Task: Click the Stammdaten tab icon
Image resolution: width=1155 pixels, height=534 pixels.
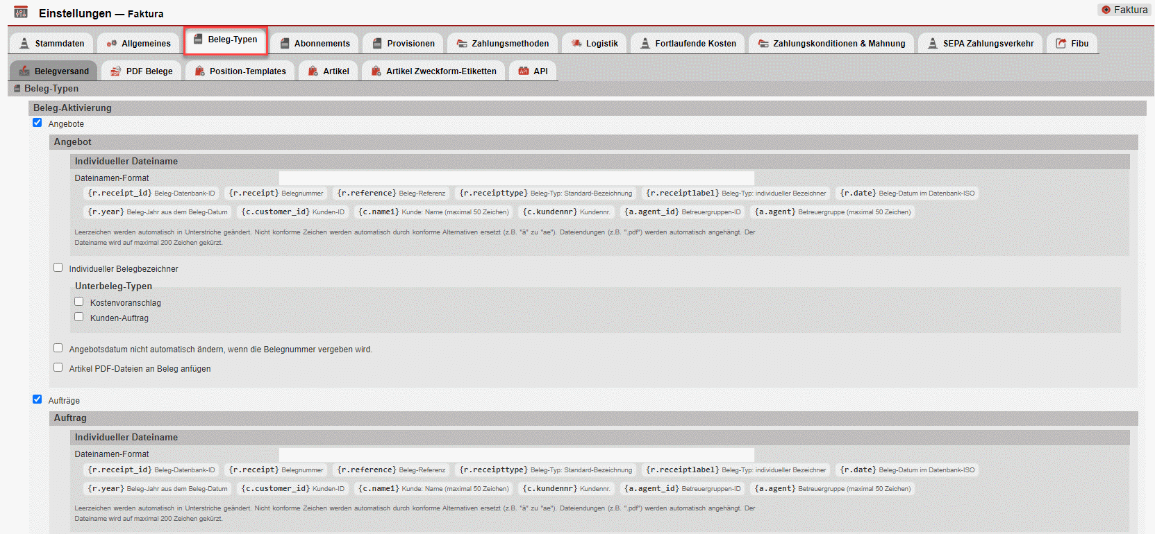Action: click(x=24, y=43)
